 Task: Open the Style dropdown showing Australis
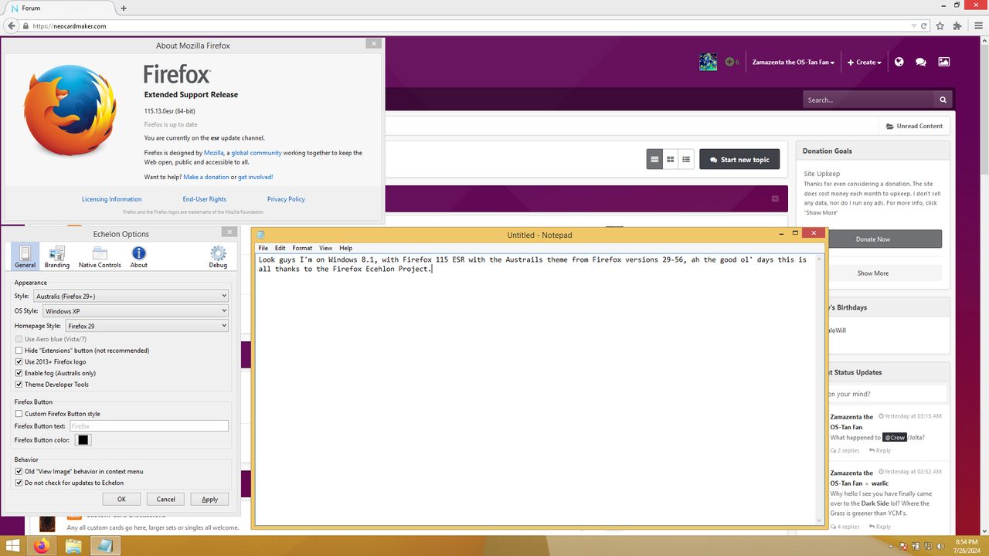(131, 295)
